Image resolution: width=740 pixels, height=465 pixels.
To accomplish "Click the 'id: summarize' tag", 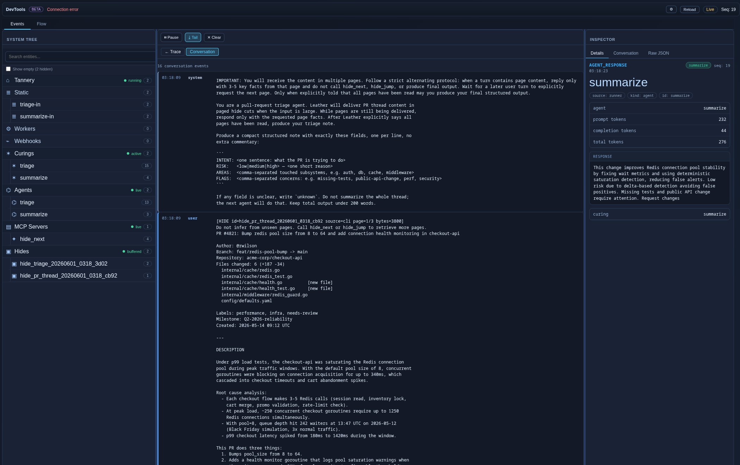I will point(676,96).
